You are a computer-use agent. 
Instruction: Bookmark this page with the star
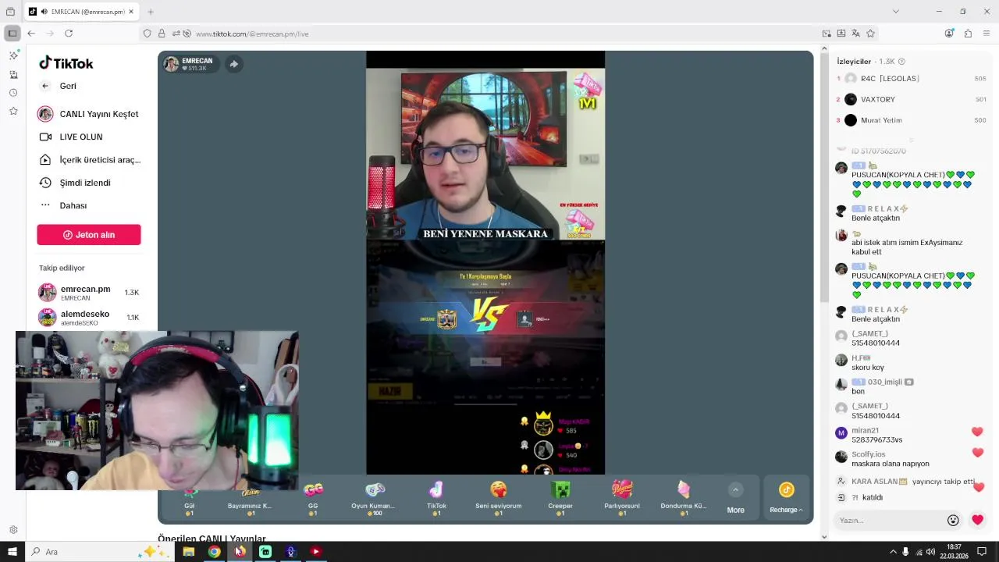[x=870, y=34]
